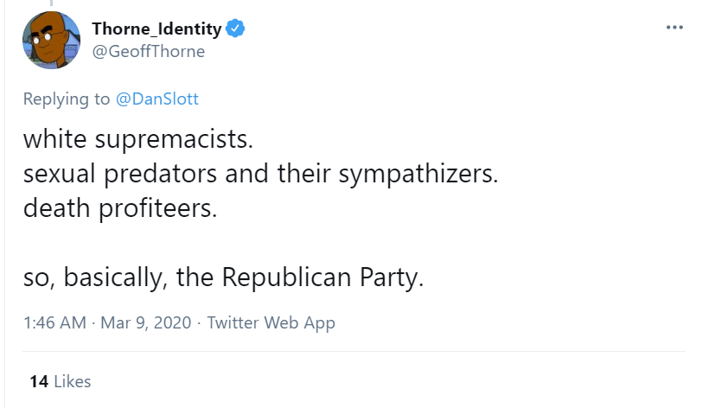
Task: View the 14 Likes list
Action: (x=60, y=381)
